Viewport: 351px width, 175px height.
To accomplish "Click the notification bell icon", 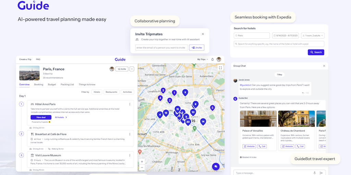I will tap(212, 59).
